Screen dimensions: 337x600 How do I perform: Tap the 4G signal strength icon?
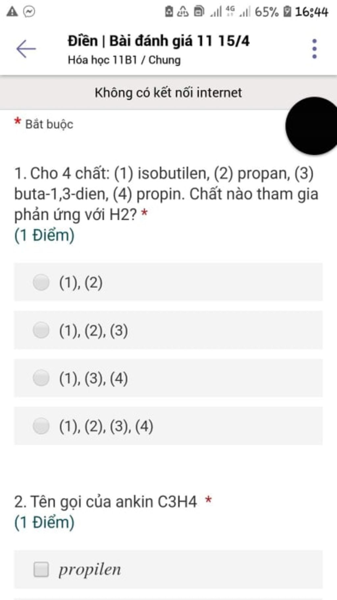click(x=239, y=12)
